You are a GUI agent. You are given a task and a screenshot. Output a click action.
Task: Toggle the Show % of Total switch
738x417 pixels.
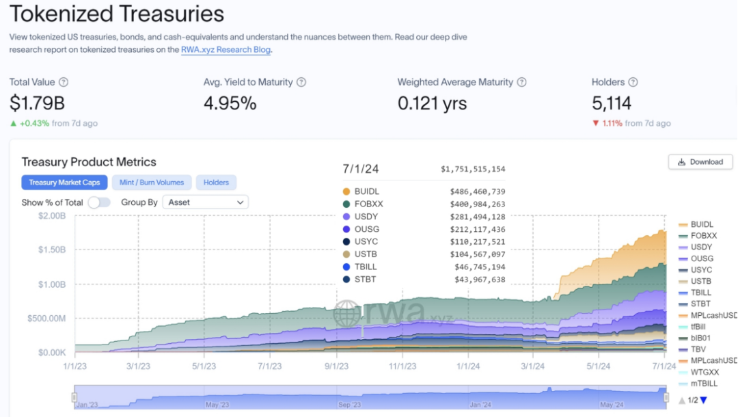coord(99,202)
